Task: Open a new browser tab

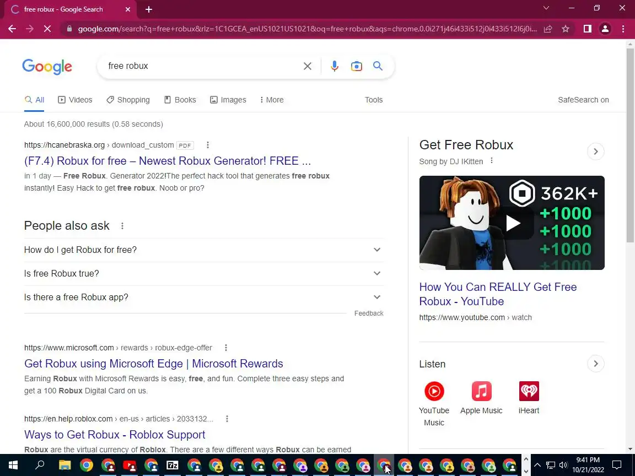Action: (149, 9)
